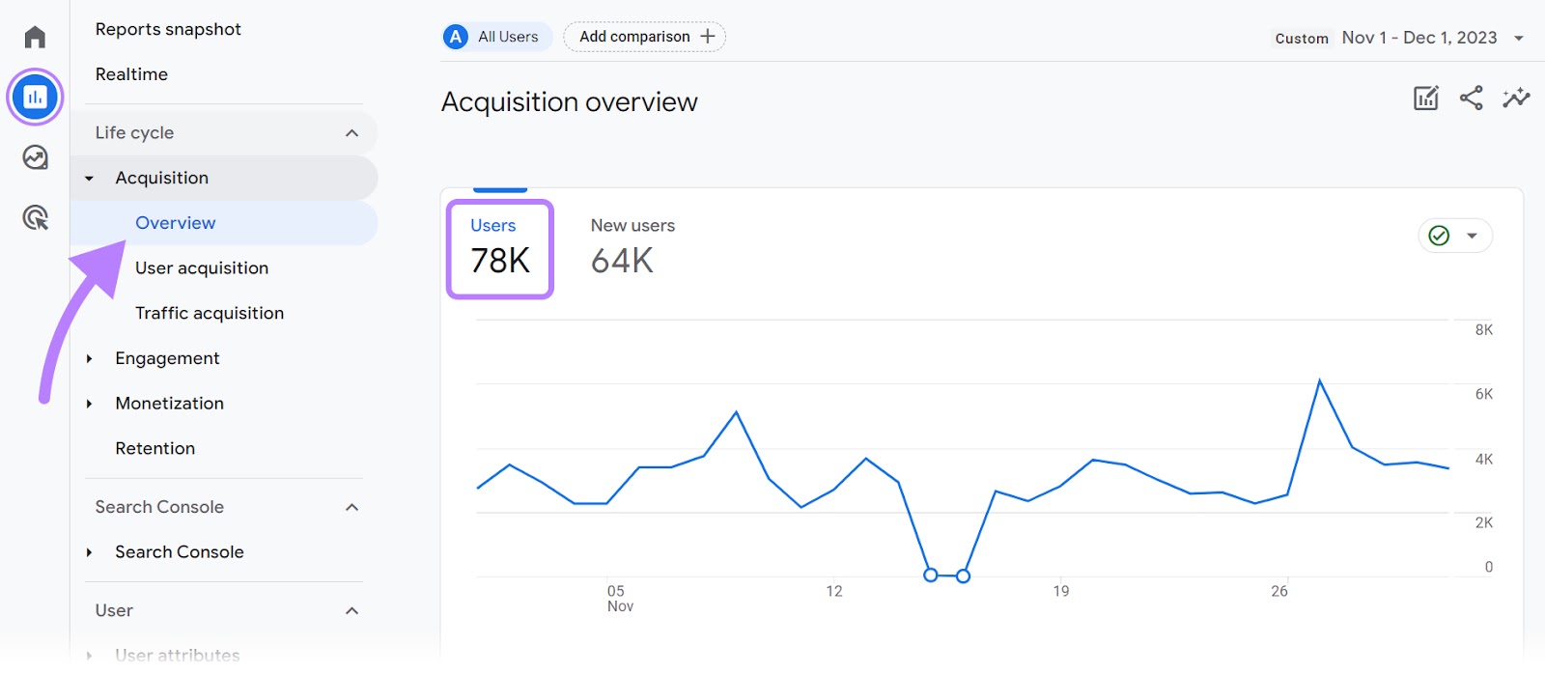Click the Reports bar chart icon
Image resolution: width=1545 pixels, height=674 pixels.
(35, 98)
